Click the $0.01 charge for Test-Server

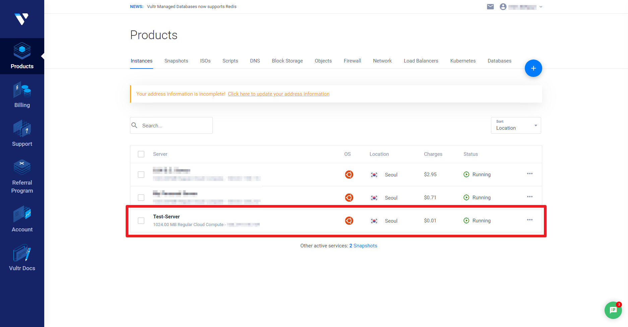coord(430,221)
